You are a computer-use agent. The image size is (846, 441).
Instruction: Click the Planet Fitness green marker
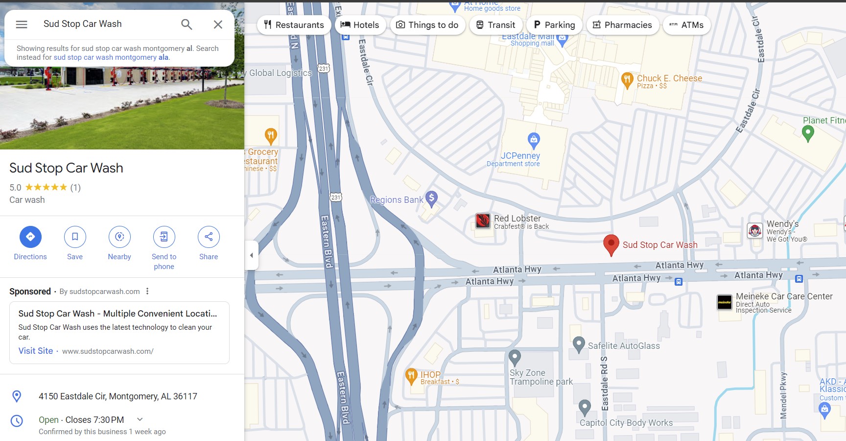(808, 133)
